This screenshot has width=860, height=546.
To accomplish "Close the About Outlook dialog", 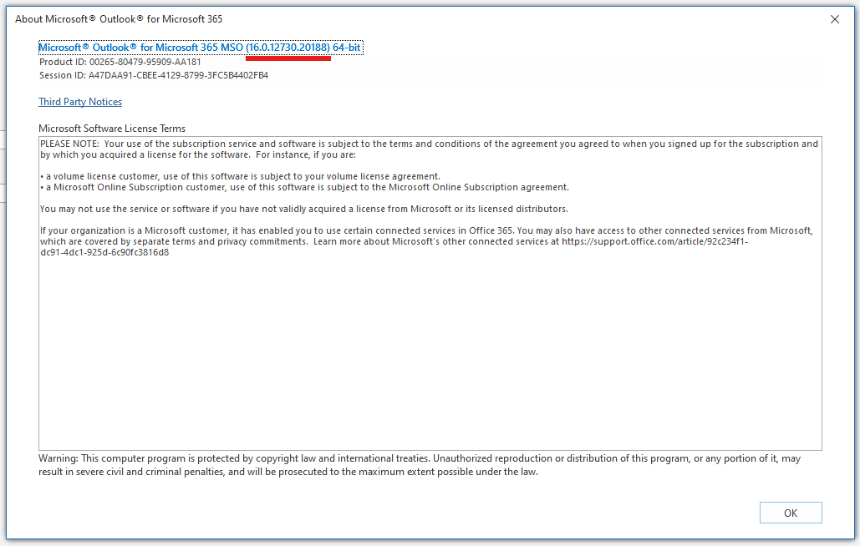I will pos(835,19).
